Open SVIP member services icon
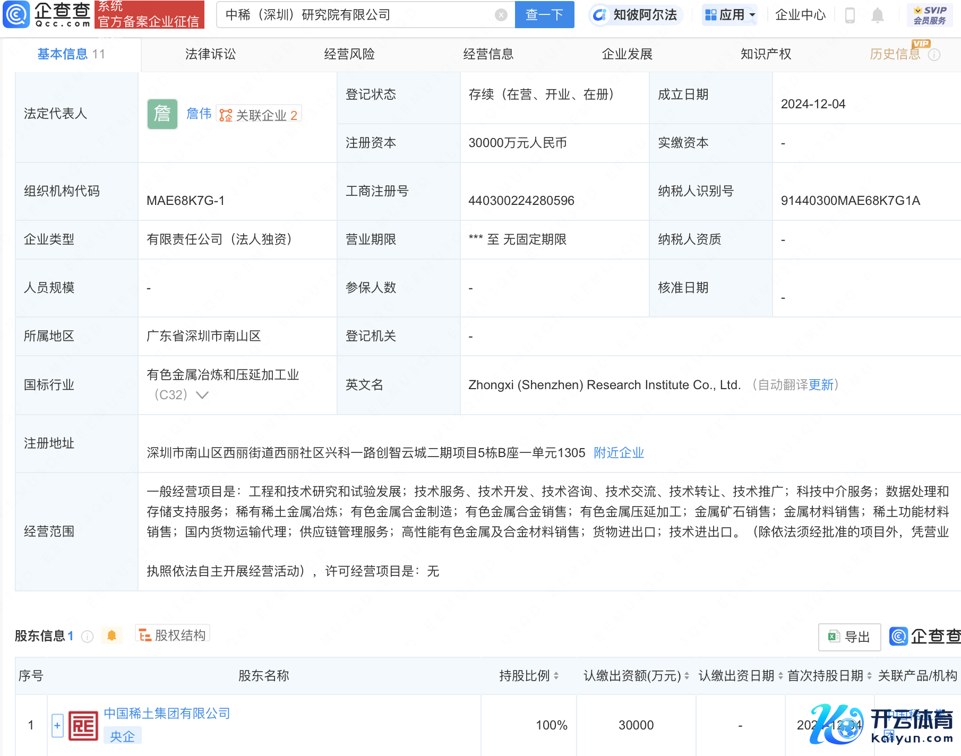Viewport: 961px width, 756px height. [929, 15]
